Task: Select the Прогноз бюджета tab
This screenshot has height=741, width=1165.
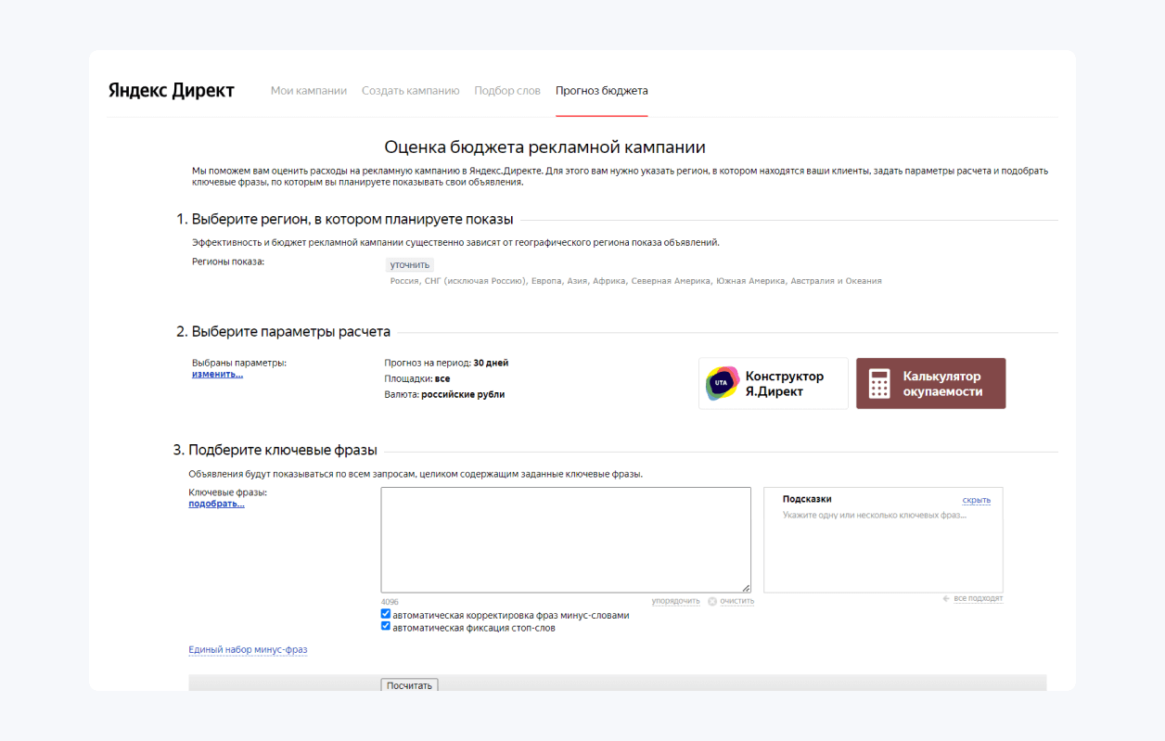Action: click(602, 91)
